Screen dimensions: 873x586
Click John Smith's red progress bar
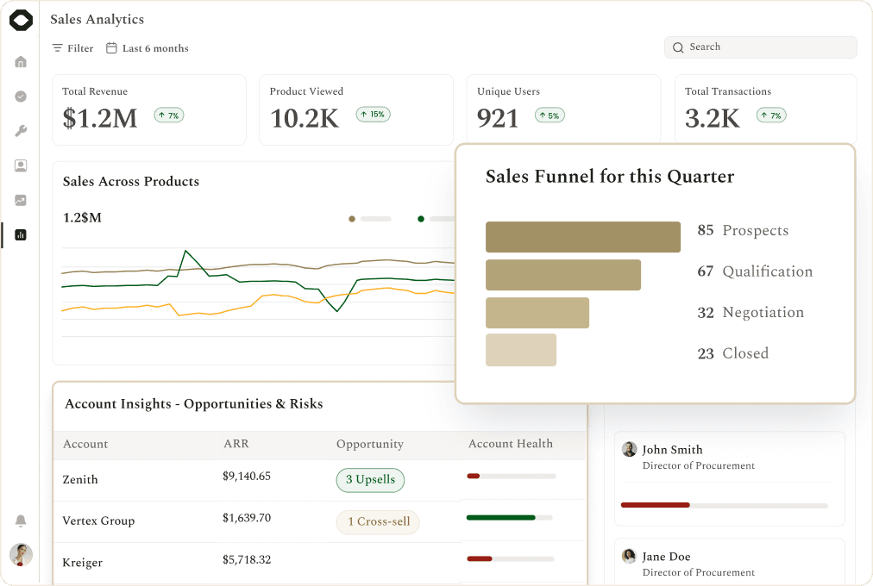tap(656, 505)
